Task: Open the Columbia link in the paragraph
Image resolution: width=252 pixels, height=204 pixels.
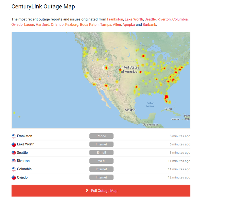Action: (x=180, y=19)
